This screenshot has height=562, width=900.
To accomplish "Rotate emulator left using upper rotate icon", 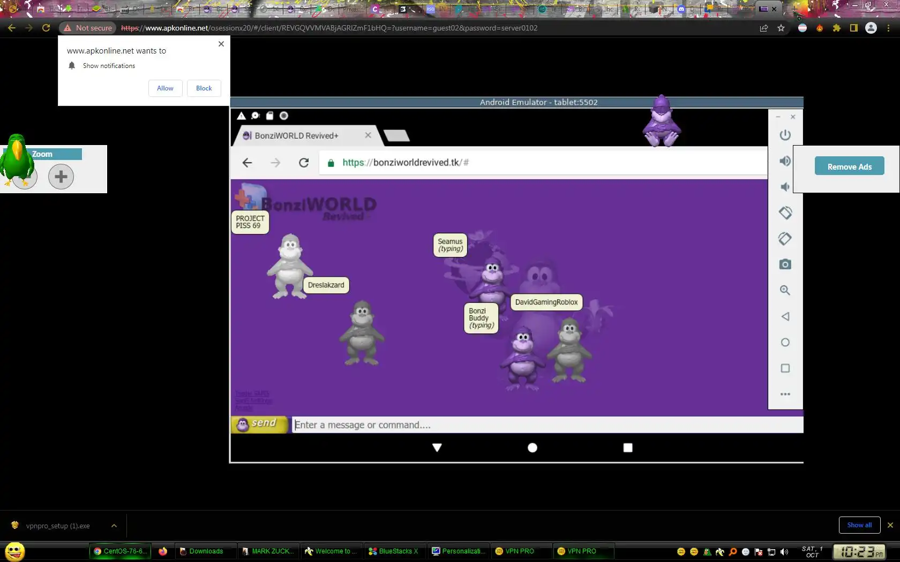I will click(785, 212).
